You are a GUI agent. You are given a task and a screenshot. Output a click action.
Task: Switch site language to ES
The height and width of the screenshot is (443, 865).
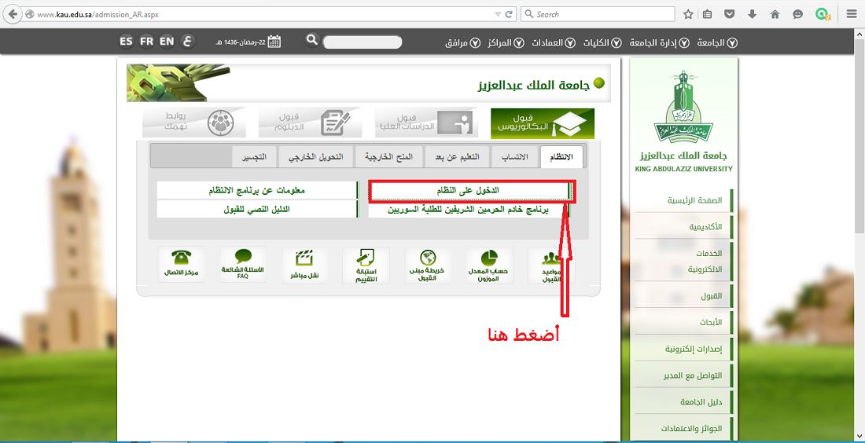coord(127,42)
